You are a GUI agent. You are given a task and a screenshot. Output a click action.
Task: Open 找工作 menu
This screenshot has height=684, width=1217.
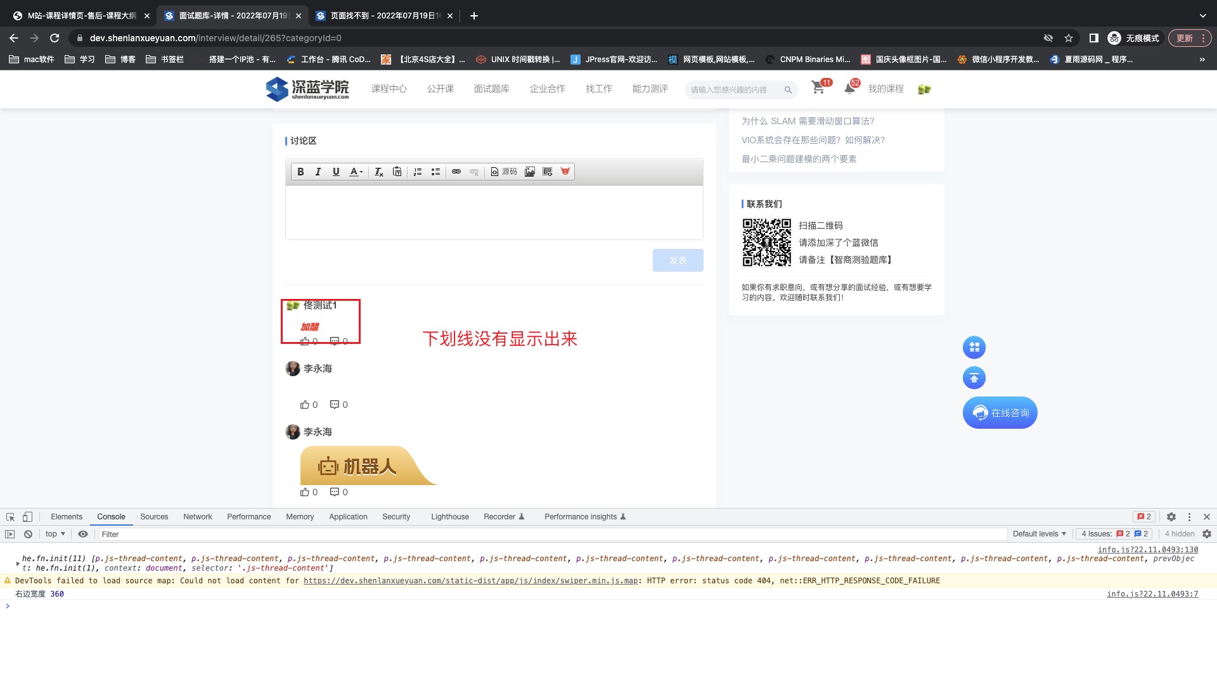598,89
